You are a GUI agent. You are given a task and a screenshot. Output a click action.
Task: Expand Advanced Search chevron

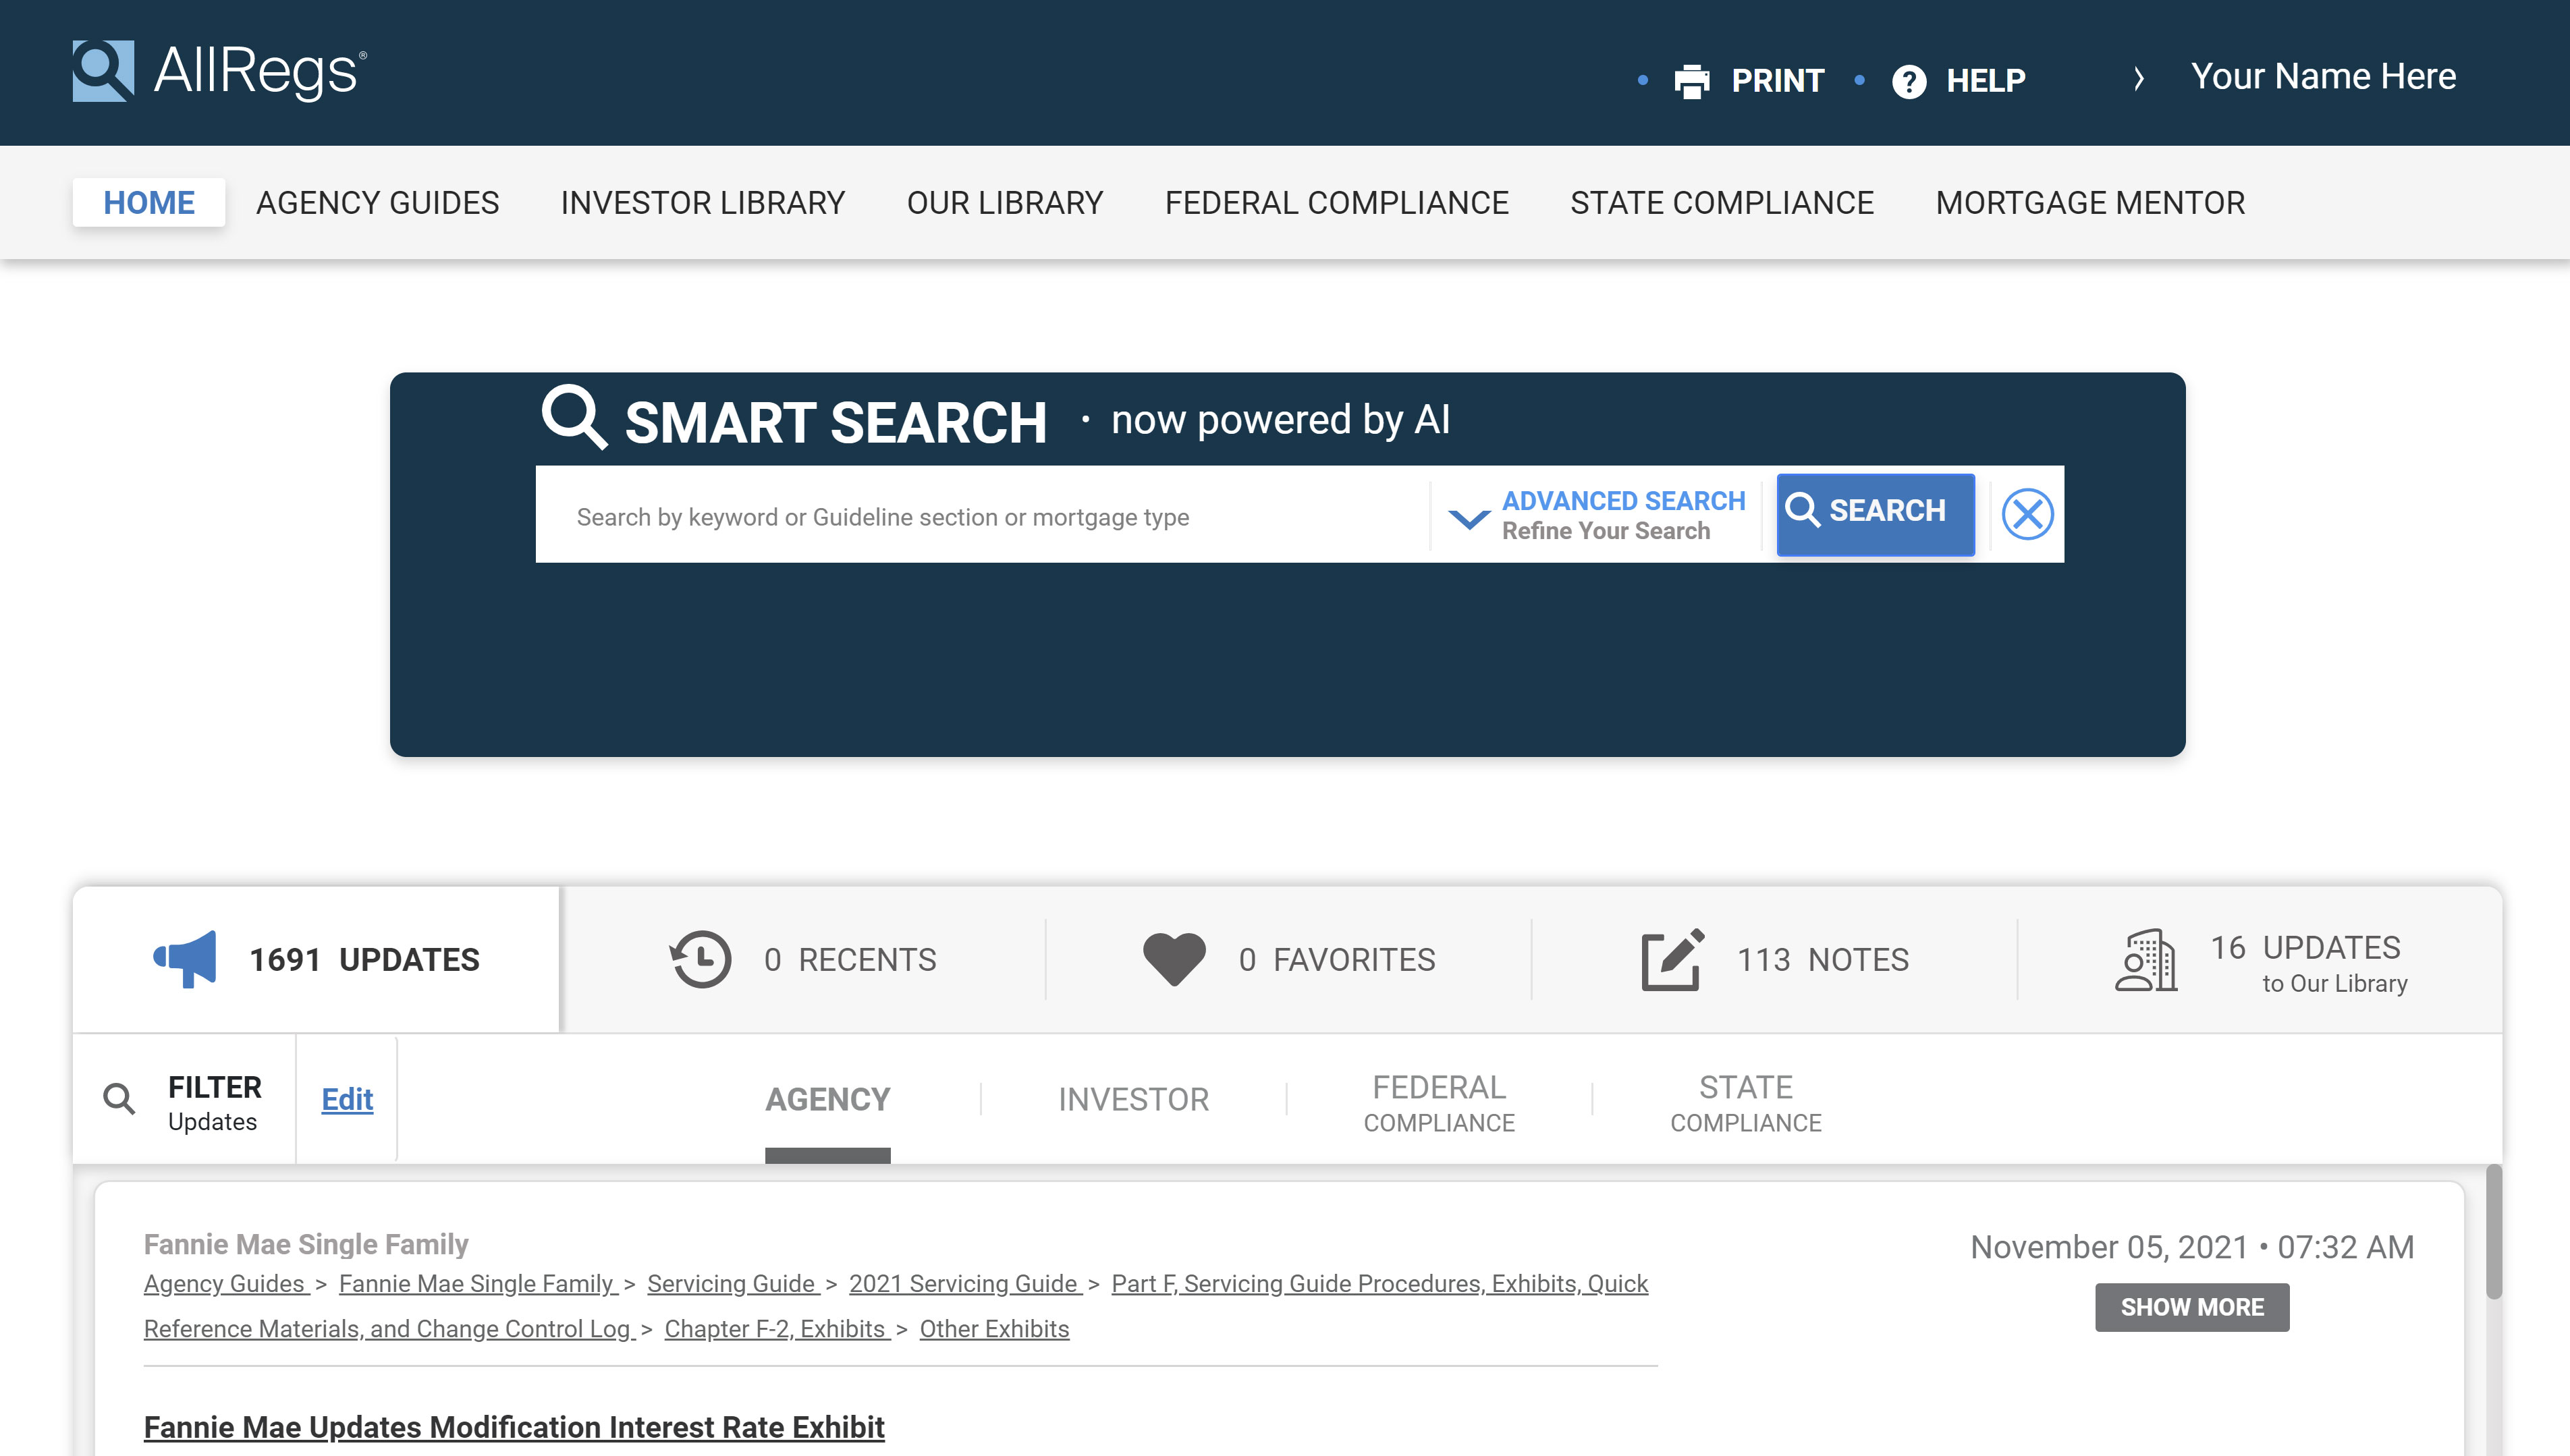[1469, 519]
